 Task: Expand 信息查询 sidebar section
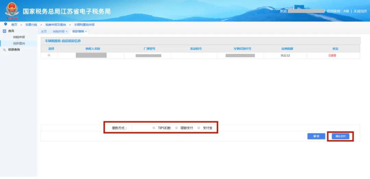point(14,50)
